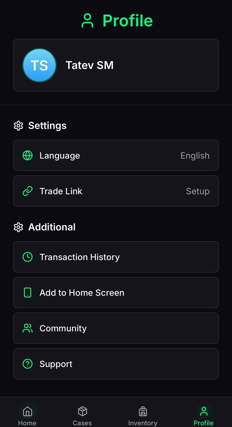
Task: Open the Home tab
Action: point(27,415)
